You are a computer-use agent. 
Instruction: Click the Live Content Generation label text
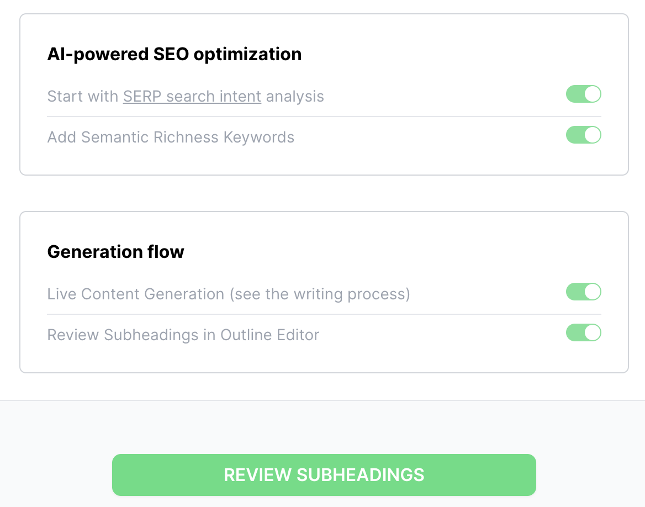pyautogui.click(x=229, y=294)
